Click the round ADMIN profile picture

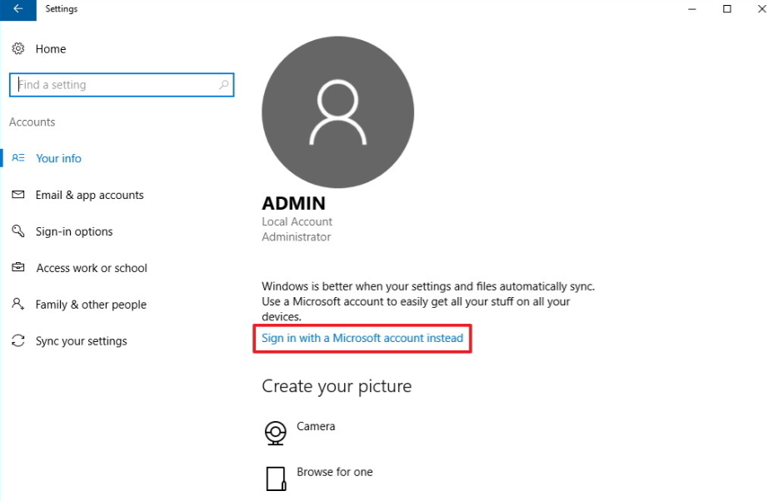[337, 112]
